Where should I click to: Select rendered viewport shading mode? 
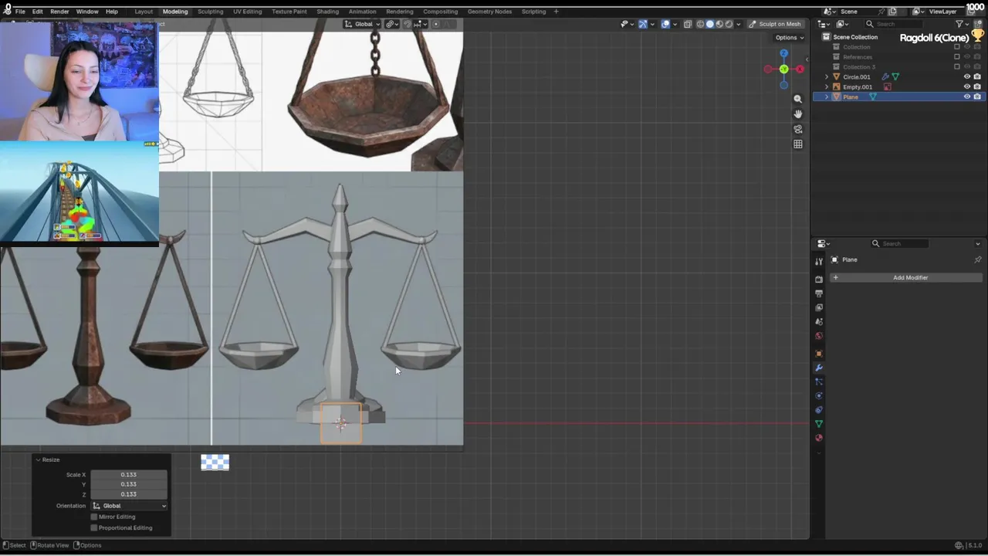pyautogui.click(x=729, y=24)
